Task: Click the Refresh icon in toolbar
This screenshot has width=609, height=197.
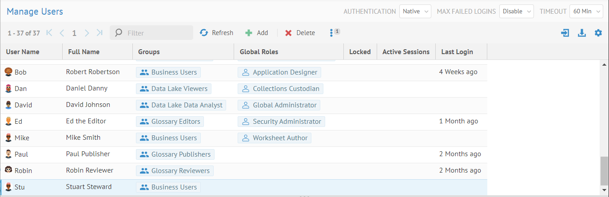Action: tap(204, 33)
